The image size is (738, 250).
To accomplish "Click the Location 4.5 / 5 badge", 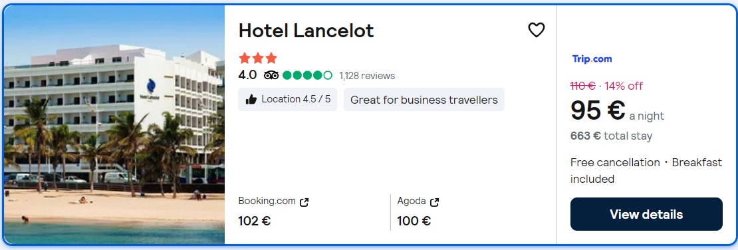I will pos(288,99).
